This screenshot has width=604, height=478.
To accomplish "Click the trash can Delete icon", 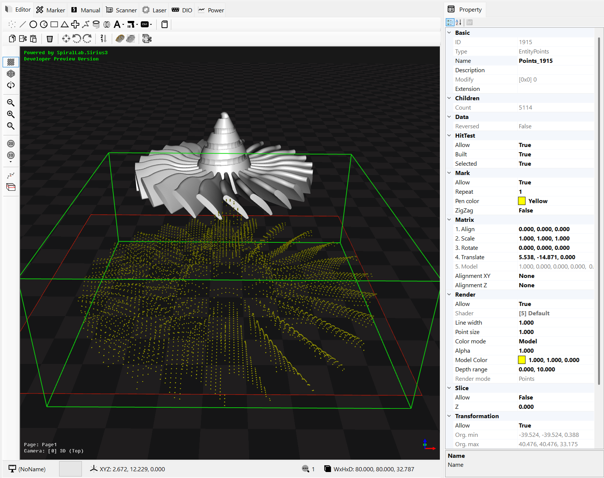I will click(50, 39).
